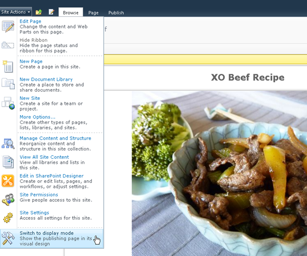Select Switch to display mode
The height and width of the screenshot is (256, 307).
[52, 239]
